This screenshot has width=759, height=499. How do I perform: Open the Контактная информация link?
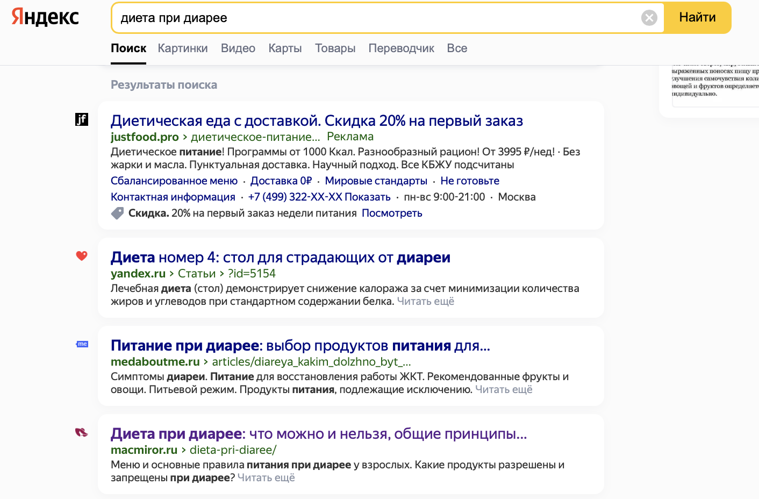(x=173, y=197)
